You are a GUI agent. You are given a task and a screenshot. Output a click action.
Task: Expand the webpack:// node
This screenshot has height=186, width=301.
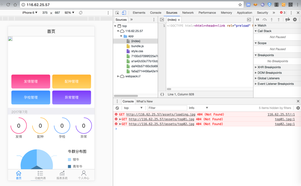118,76
